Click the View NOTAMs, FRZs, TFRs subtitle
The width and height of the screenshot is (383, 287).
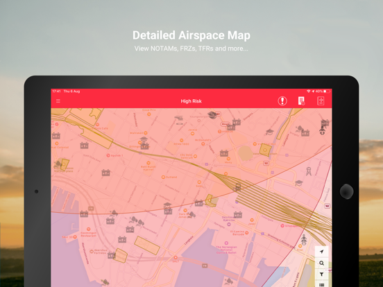[191, 49]
